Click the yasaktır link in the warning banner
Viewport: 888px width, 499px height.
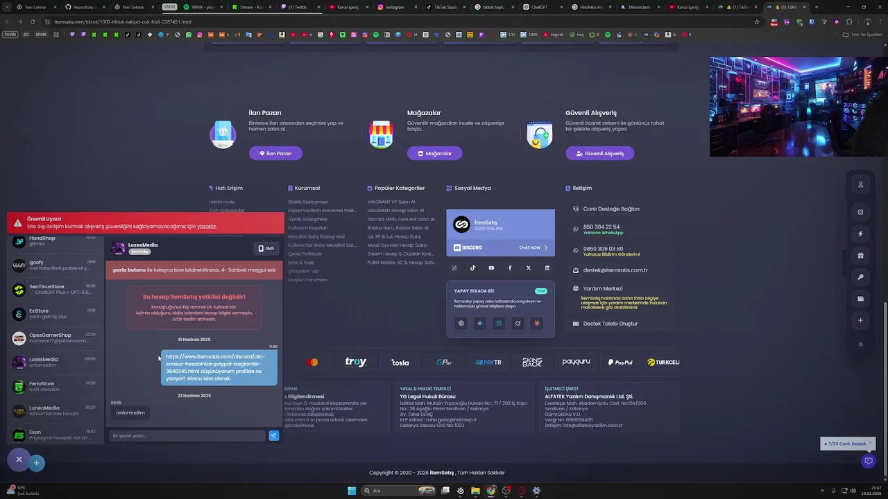point(207,227)
